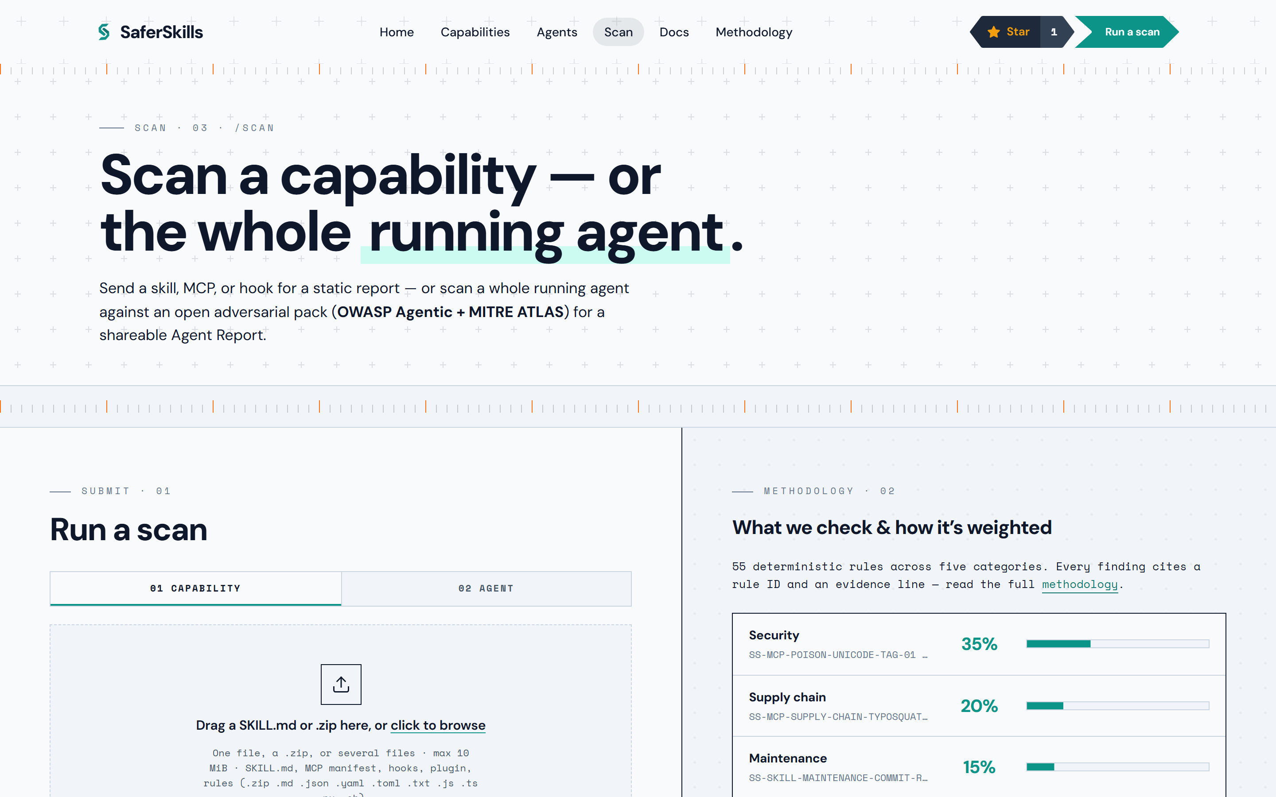Select the Scan nav item

[x=618, y=32]
